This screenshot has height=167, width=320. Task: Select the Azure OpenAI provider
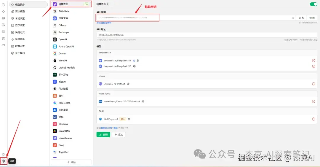[x=71, y=46]
